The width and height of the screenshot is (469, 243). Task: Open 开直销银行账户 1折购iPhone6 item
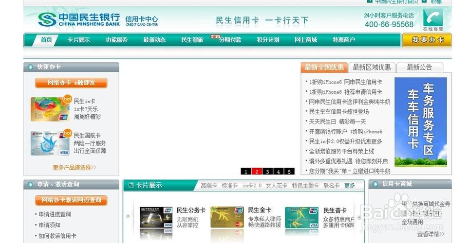click(x=346, y=131)
